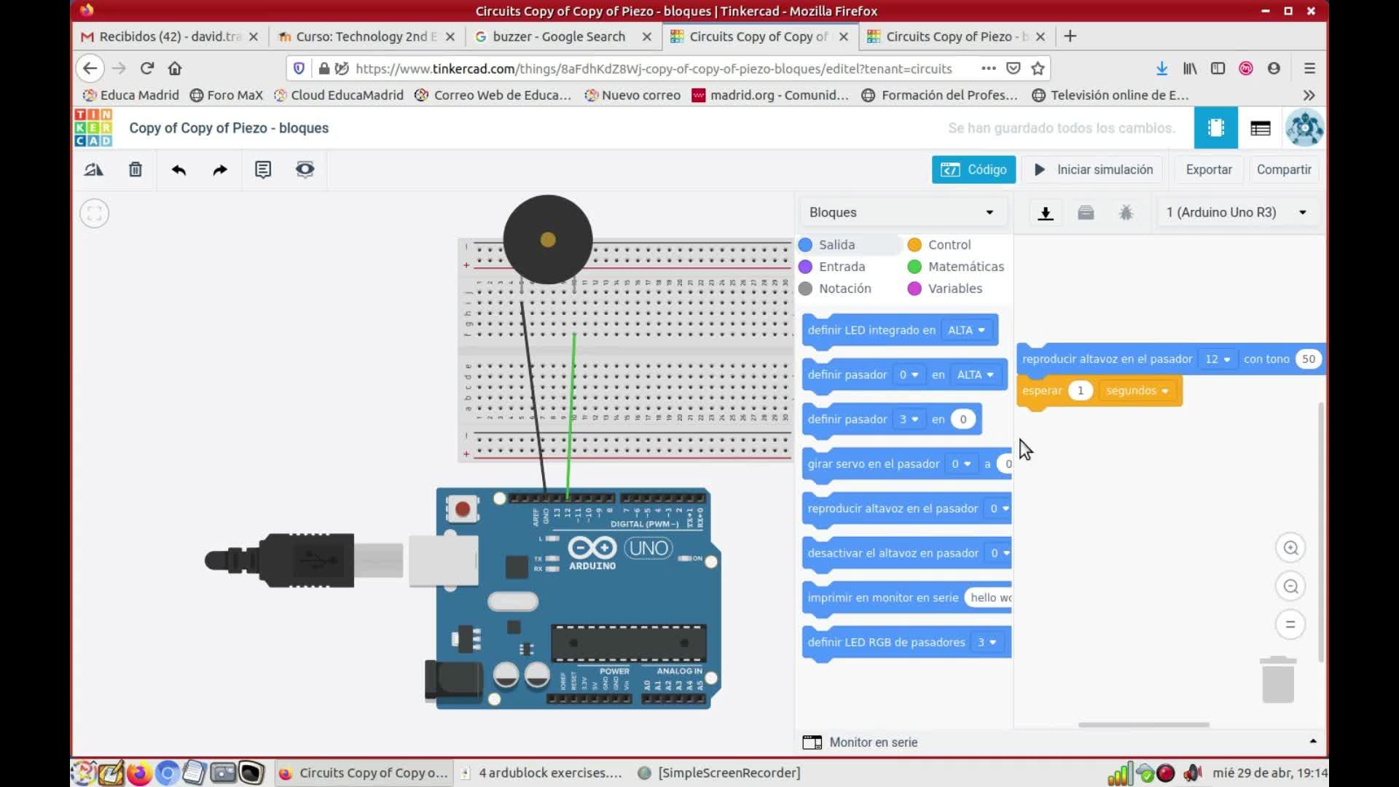Click the redo arrow icon
Screen dimensions: 1399x787
pos(219,170)
